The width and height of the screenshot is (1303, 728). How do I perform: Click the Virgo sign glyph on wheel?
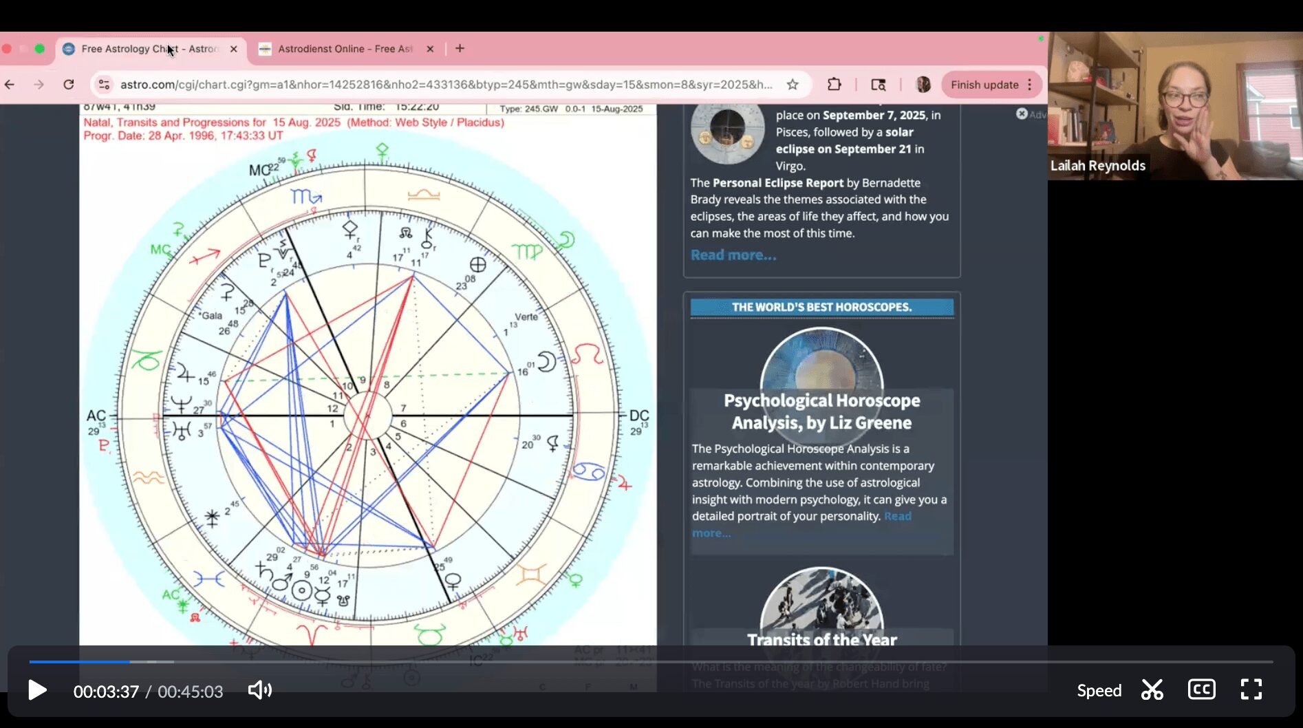tap(526, 251)
